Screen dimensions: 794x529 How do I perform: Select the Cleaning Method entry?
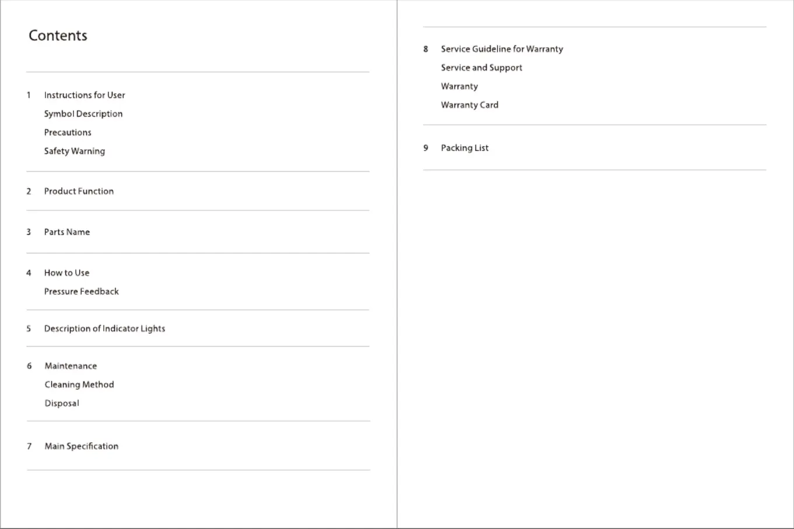[79, 385]
